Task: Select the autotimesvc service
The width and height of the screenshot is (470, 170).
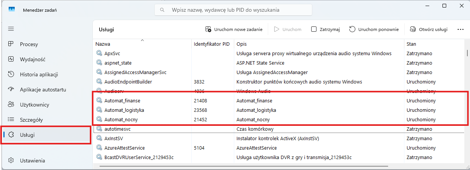Action: pos(117,129)
